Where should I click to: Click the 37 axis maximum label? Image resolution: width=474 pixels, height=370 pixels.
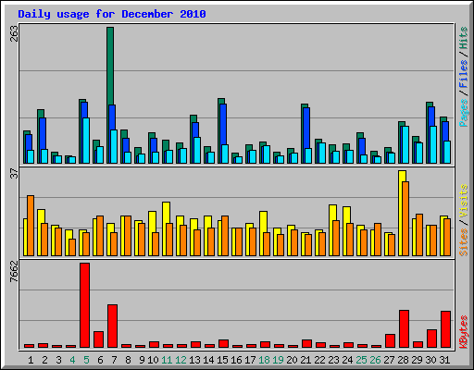click(14, 174)
